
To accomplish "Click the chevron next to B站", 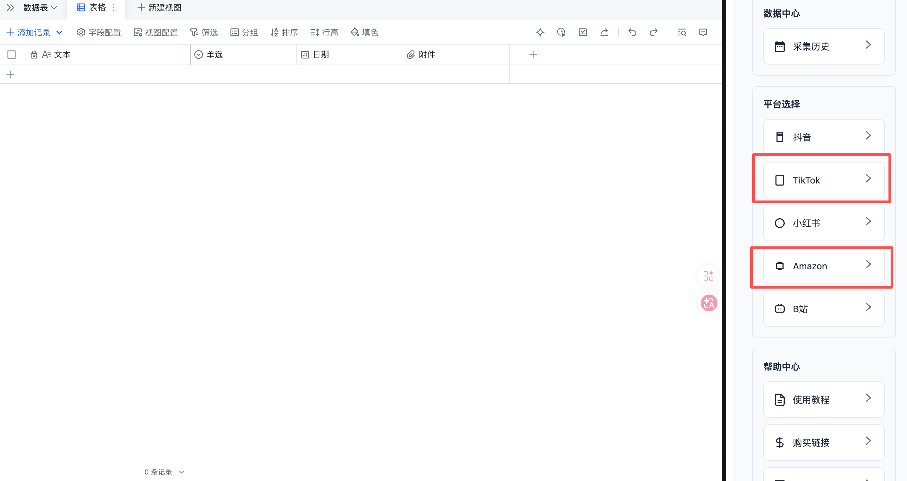I will [868, 307].
